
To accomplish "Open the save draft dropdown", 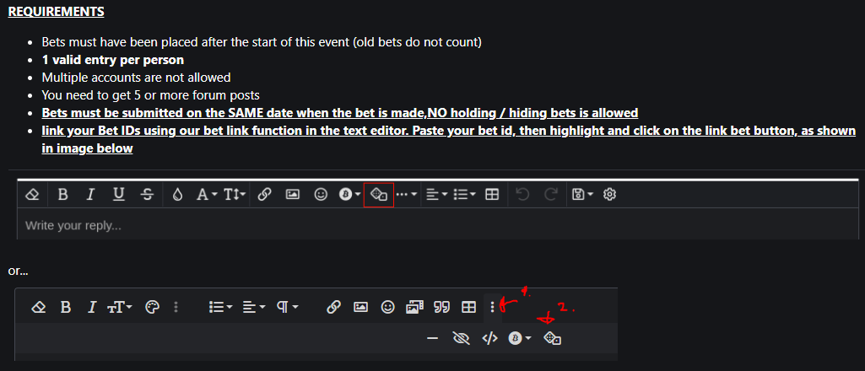I will coord(582,194).
